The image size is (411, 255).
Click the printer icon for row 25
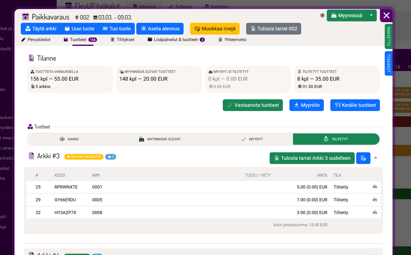[x=375, y=187]
